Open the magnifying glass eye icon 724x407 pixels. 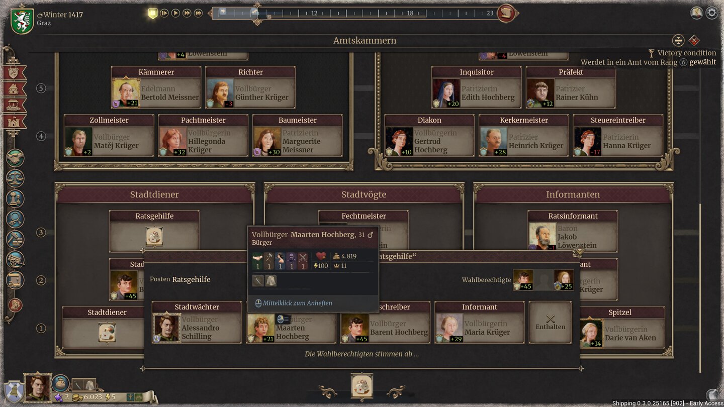pyautogui.click(x=15, y=219)
